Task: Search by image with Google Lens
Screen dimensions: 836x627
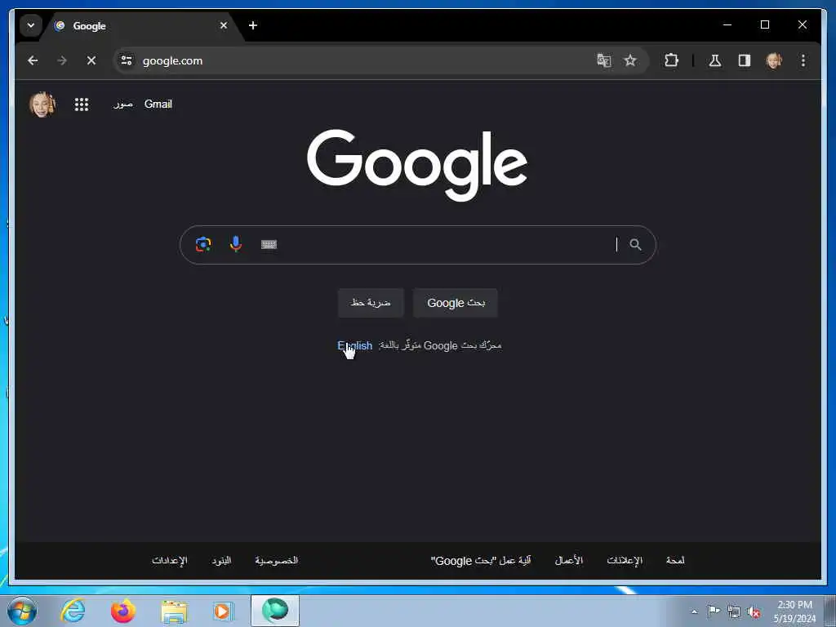Action: pyautogui.click(x=203, y=244)
